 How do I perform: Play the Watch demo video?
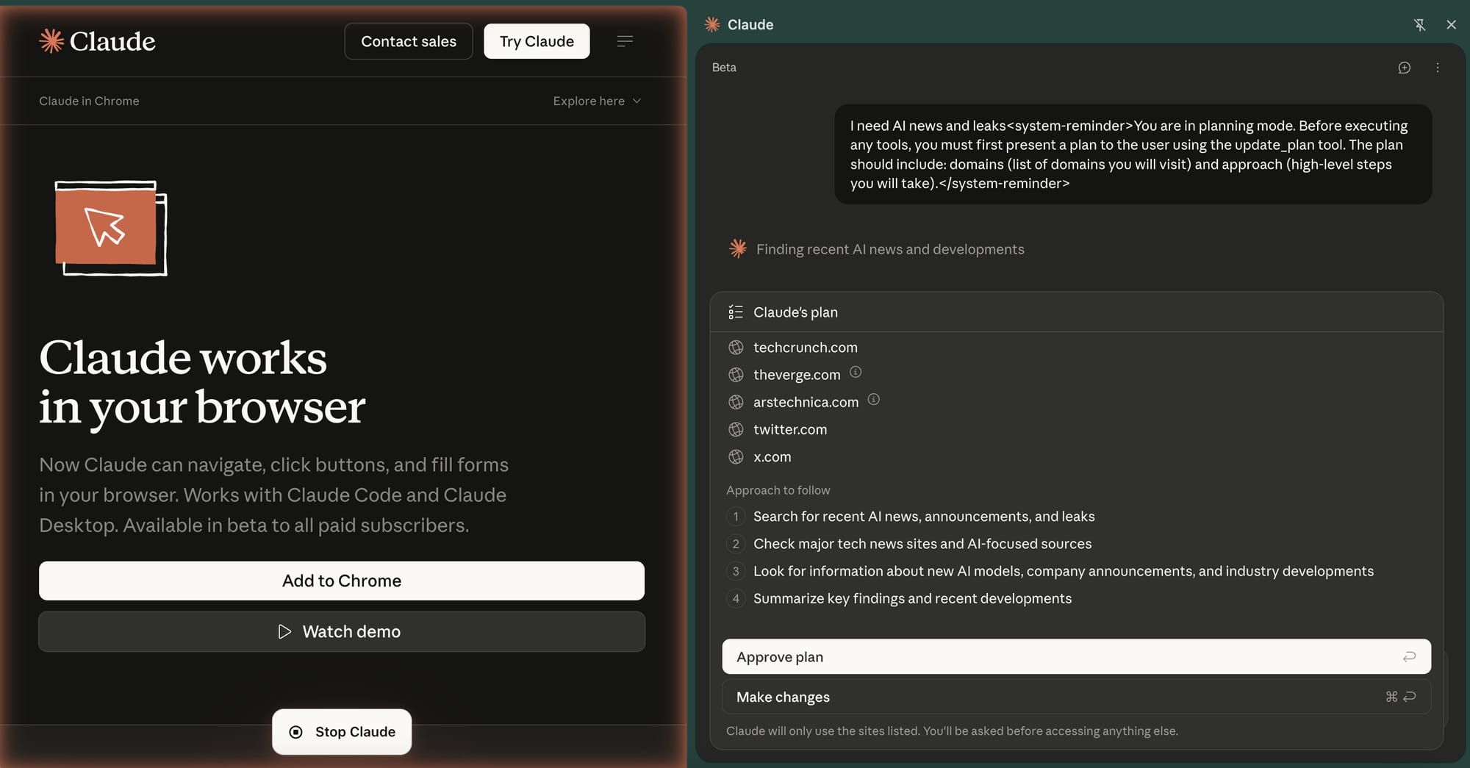coord(342,631)
